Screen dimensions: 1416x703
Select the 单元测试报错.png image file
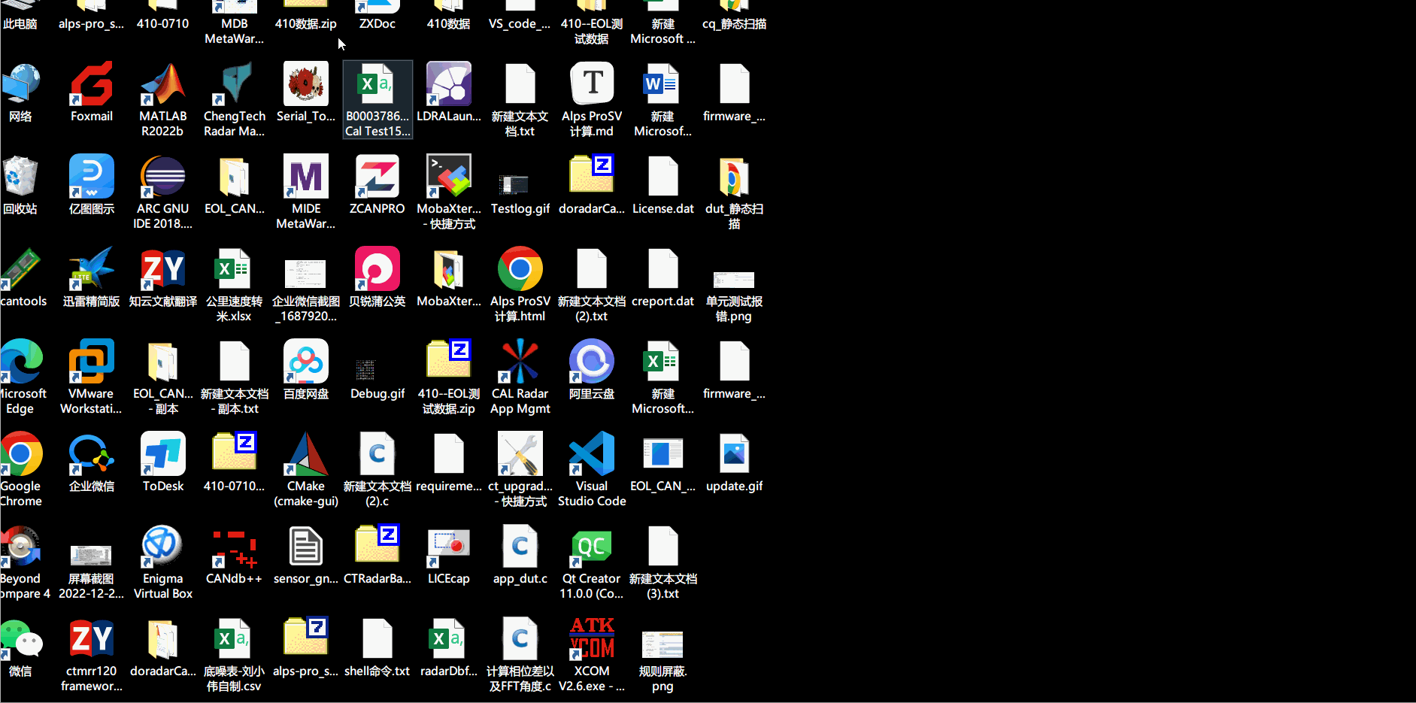tap(734, 282)
